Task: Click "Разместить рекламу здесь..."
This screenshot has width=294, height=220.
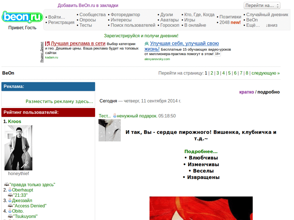Action: click(59, 101)
